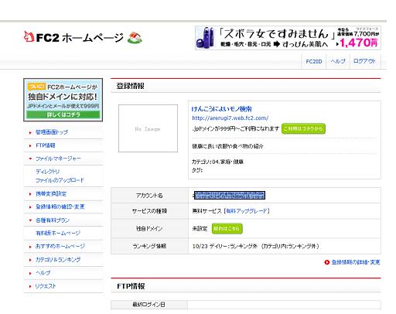Image resolution: width=396 pixels, height=314 pixels.
Task: Click the FTP情報 section heading
Action: 131,286
